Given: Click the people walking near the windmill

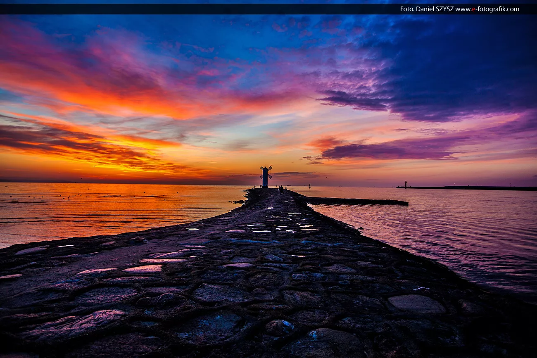Looking at the screenshot, I should 281,189.
